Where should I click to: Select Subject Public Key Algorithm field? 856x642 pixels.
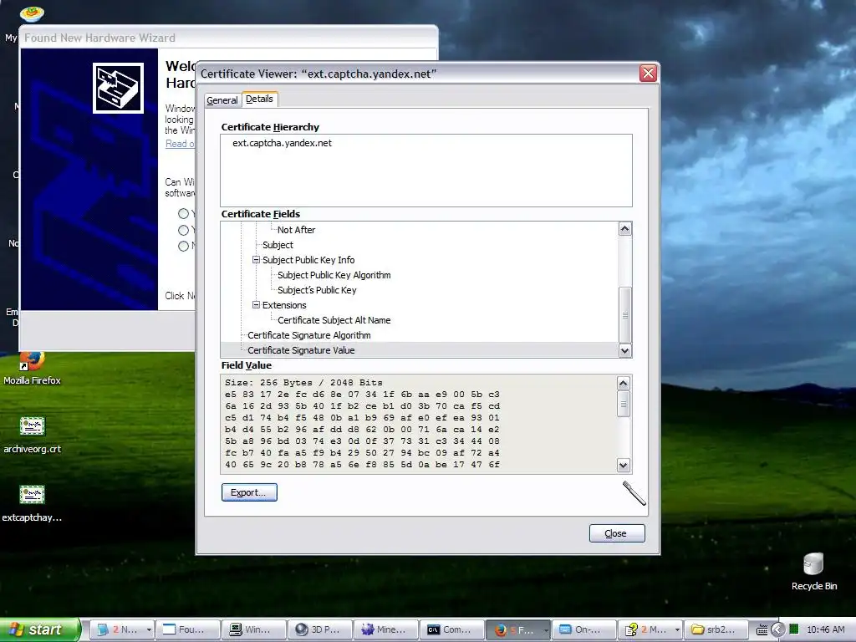[x=334, y=275]
